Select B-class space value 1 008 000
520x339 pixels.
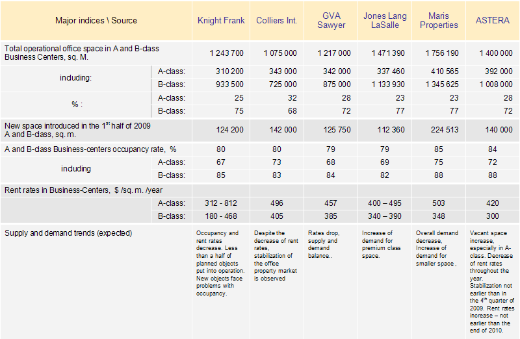[496, 84]
